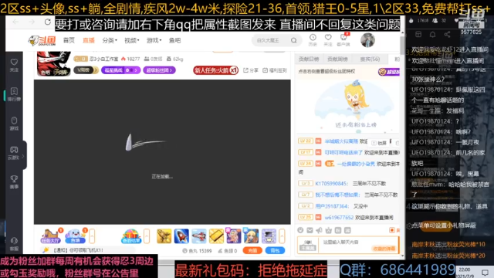
Task: Open 游戏 games in left sidebar
Action: [14, 124]
